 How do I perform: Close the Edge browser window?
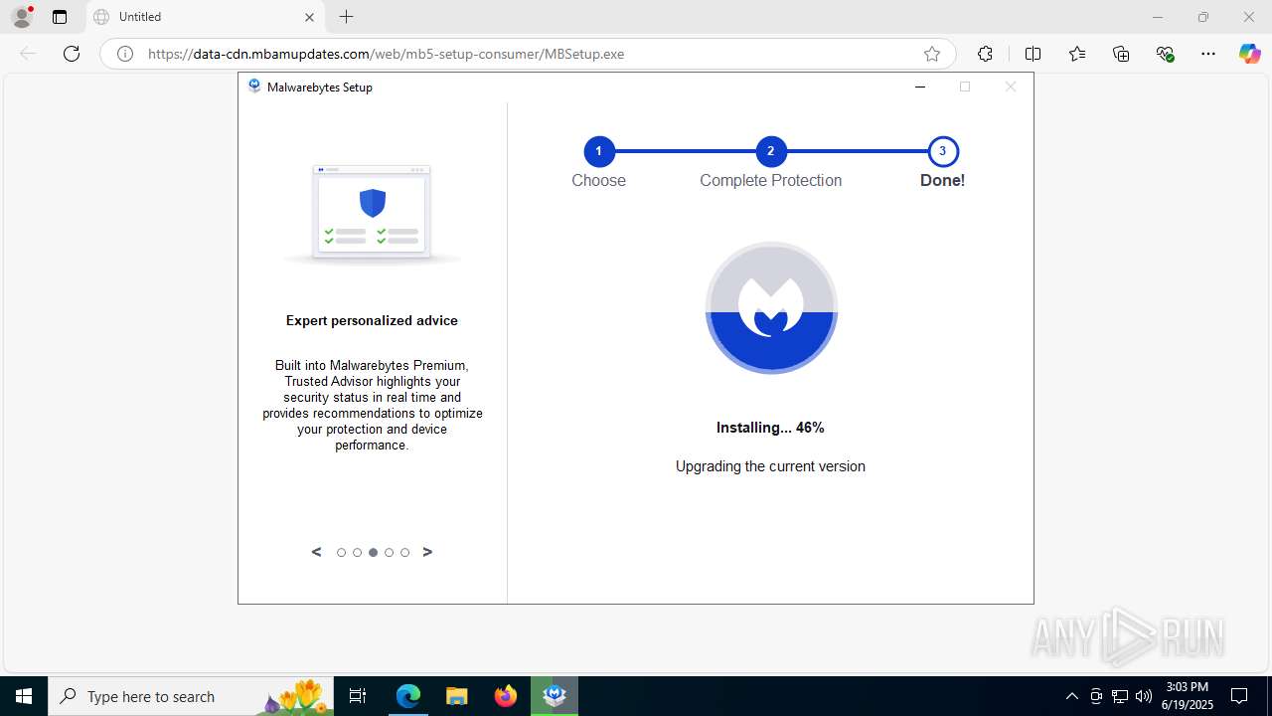click(x=1249, y=17)
